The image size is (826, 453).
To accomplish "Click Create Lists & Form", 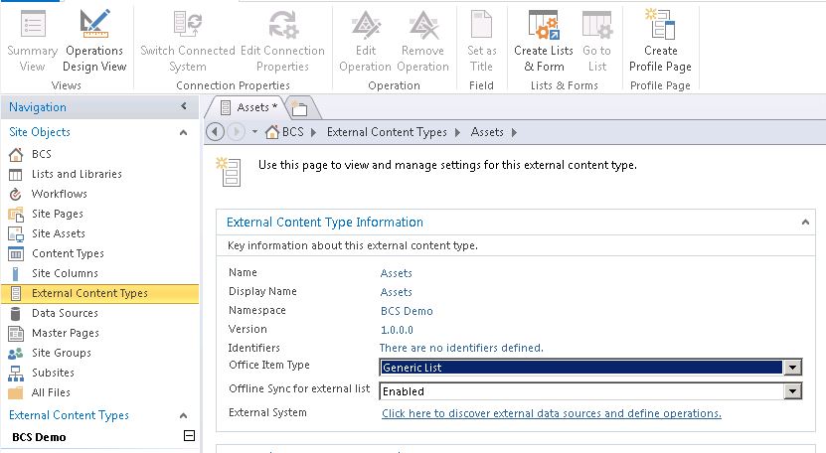I will [544, 41].
